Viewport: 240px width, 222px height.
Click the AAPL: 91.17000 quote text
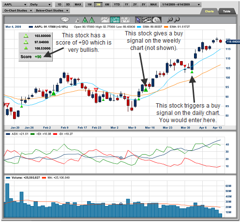click(x=51, y=27)
